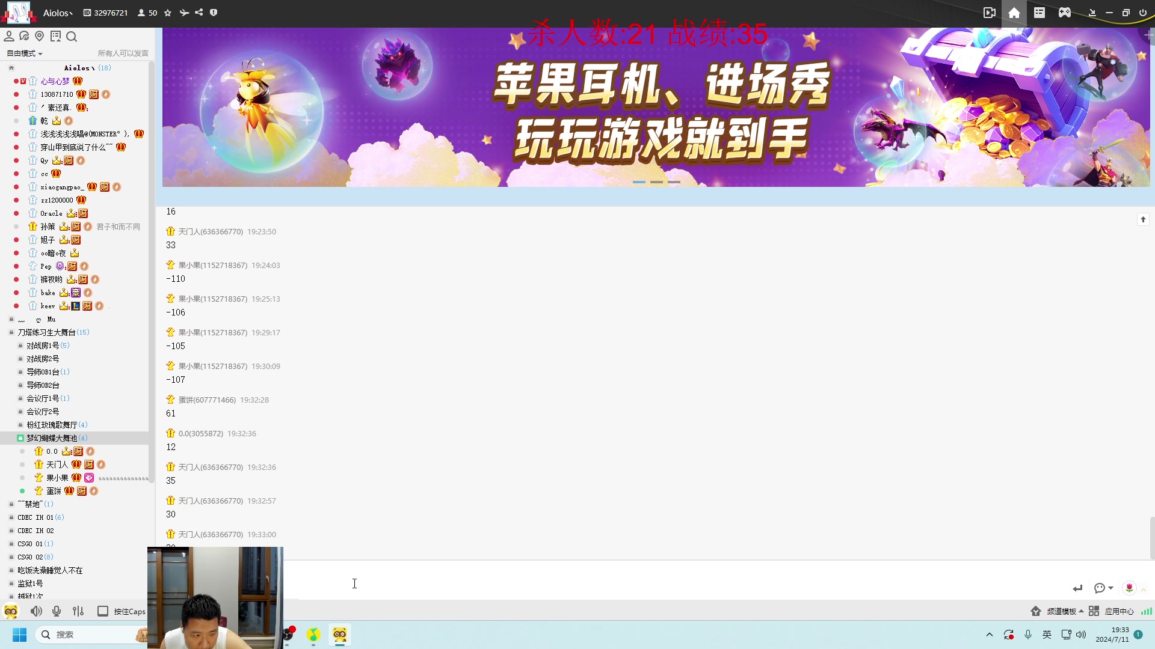
Task: Click sender name 0.0(3055872) at 19:32:36
Action: click(200, 433)
